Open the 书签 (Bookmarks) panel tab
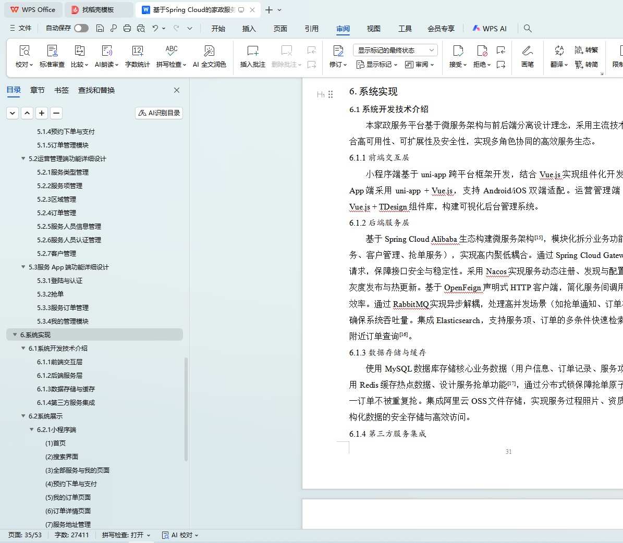The image size is (623, 543). (x=62, y=90)
